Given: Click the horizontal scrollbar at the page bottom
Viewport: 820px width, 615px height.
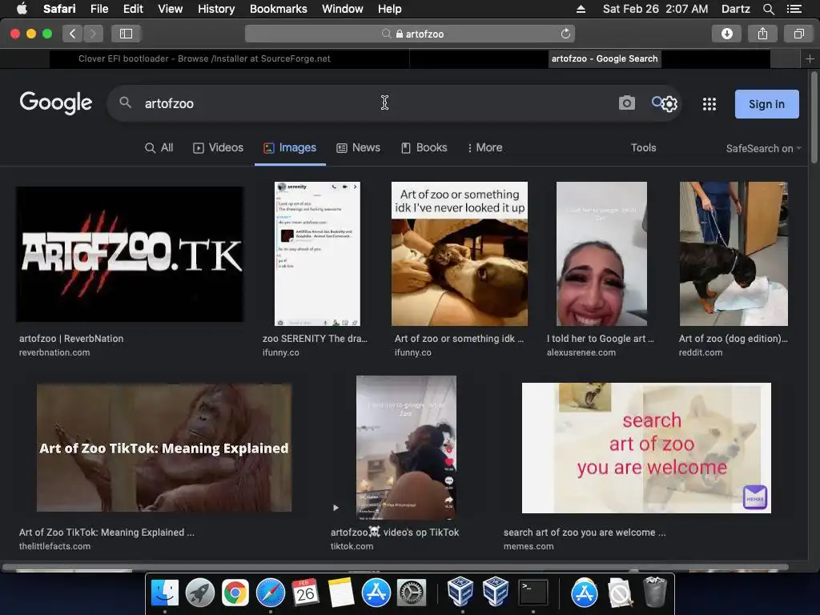Looking at the screenshot, I should [395, 567].
